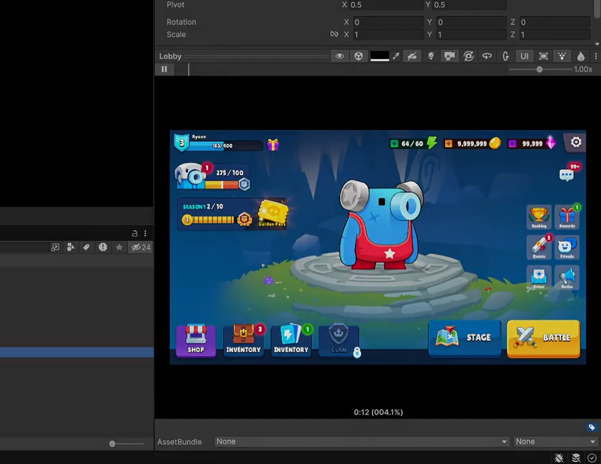Expand the AssetBundle name dropdown
Screen dimensions: 601x464
(x=361, y=441)
